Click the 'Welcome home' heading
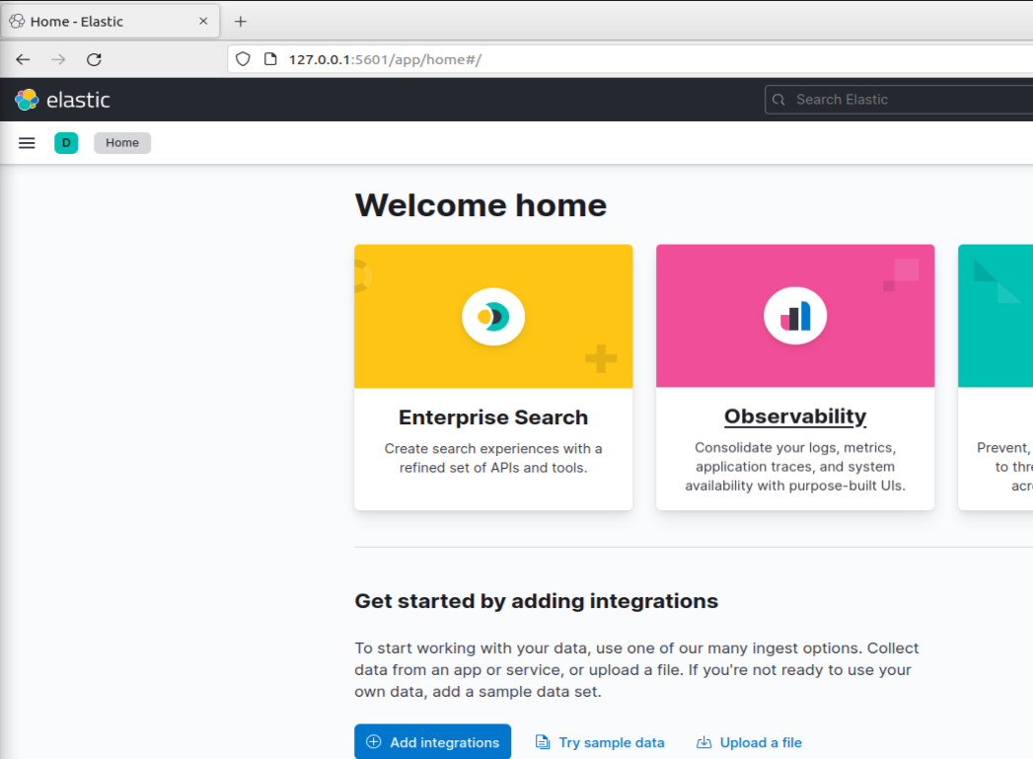The height and width of the screenshot is (759, 1033). [x=480, y=205]
